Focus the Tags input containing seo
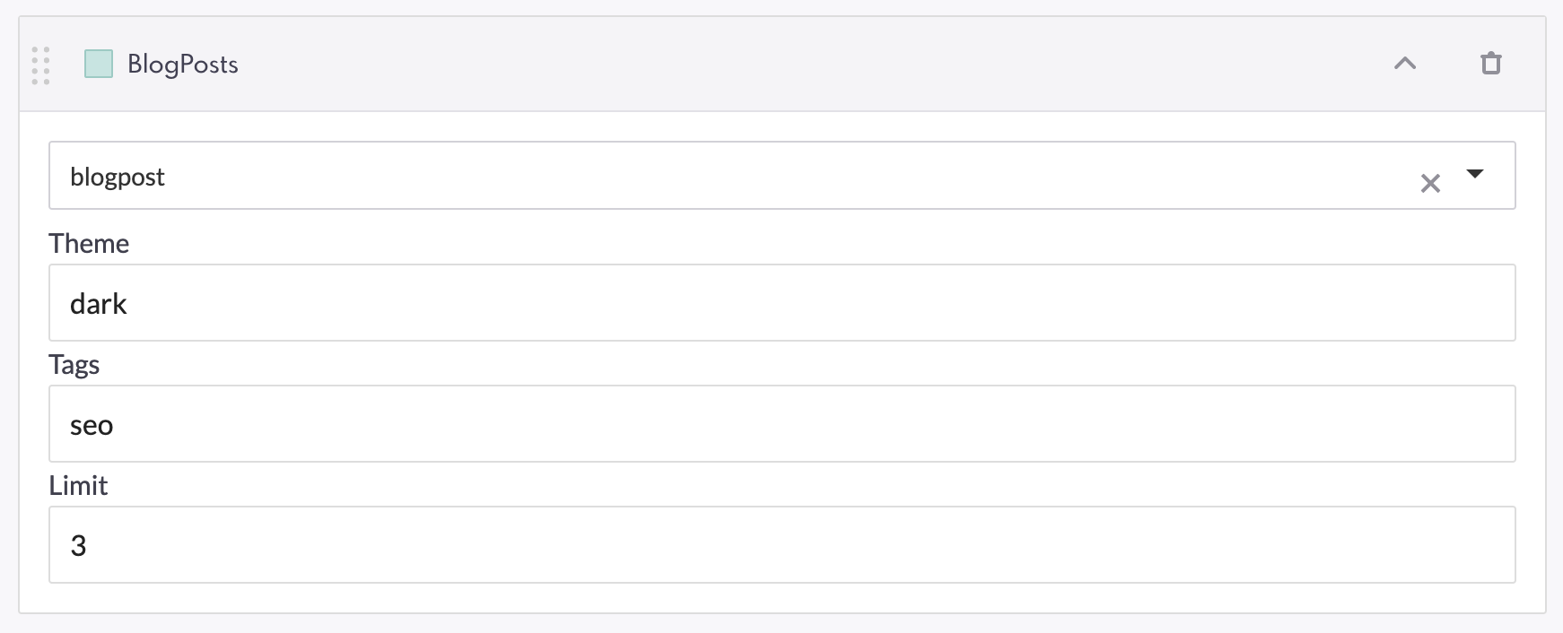This screenshot has width=1563, height=633. pyautogui.click(x=781, y=423)
